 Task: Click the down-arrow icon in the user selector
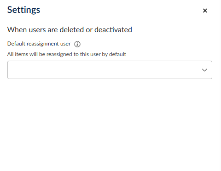click(x=204, y=70)
